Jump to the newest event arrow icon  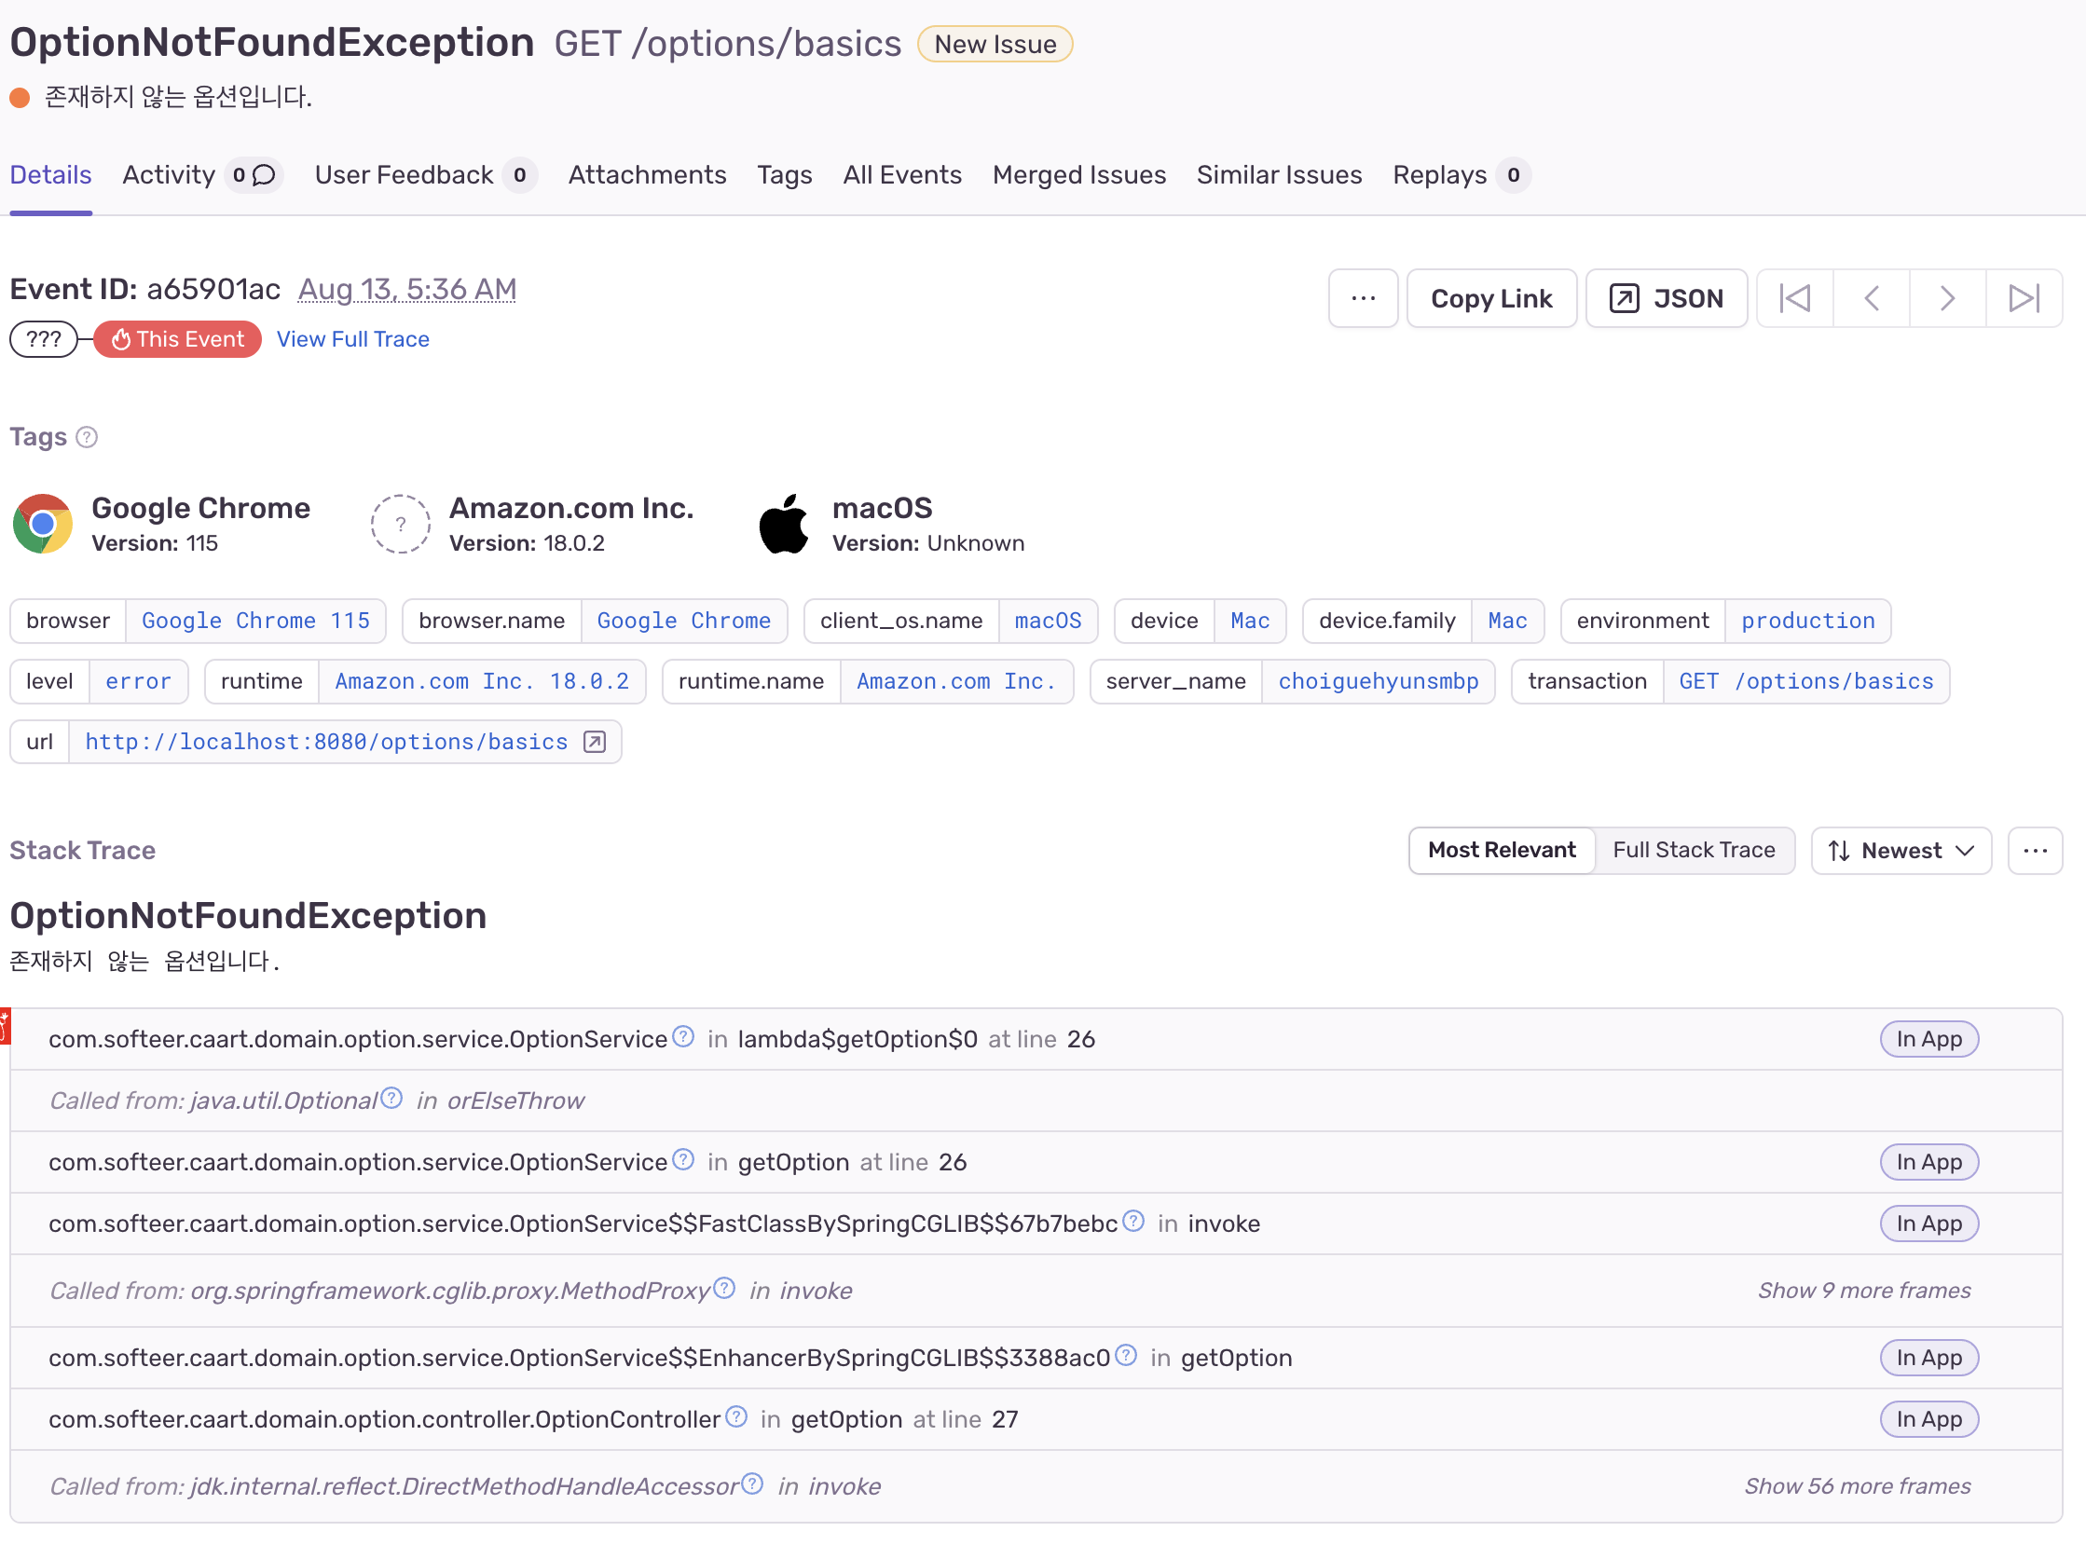point(2024,298)
